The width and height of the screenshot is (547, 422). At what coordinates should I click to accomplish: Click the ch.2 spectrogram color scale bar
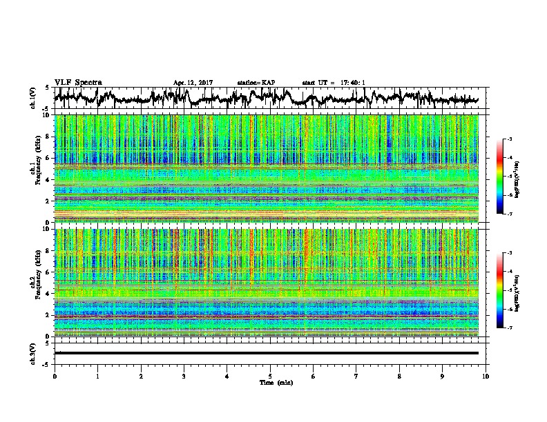499,290
